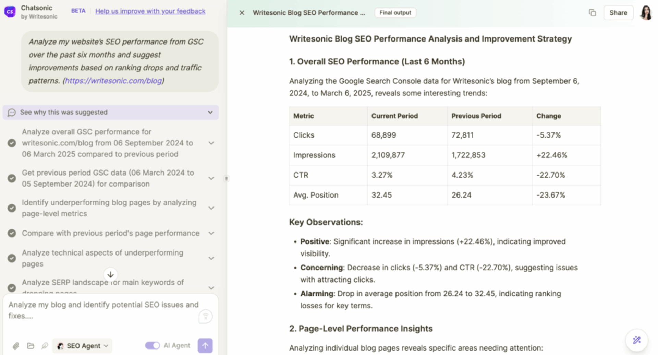Click the checkmark for 'Analyze overall GSC performance'
The height and width of the screenshot is (355, 658).
12,143
